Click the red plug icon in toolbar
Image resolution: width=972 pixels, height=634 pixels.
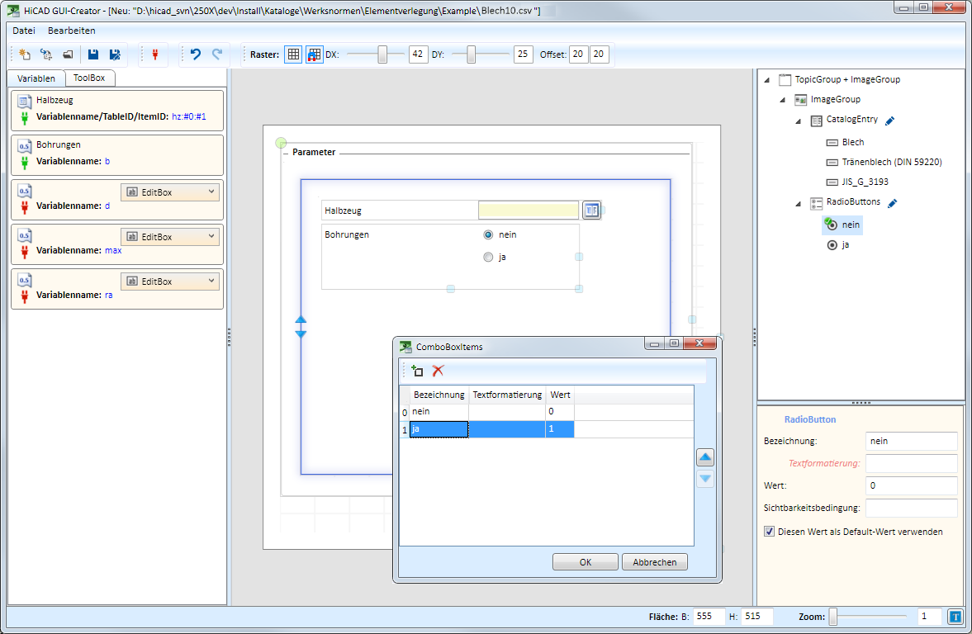[154, 54]
